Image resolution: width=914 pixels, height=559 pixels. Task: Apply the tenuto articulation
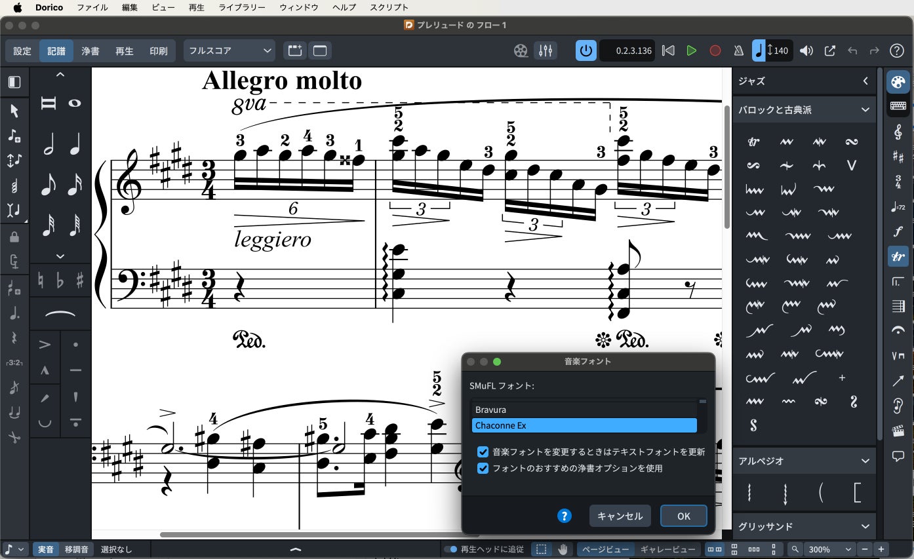(75, 370)
